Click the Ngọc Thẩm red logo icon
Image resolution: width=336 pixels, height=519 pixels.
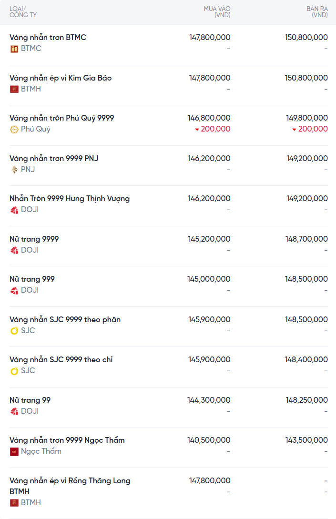coord(14,451)
